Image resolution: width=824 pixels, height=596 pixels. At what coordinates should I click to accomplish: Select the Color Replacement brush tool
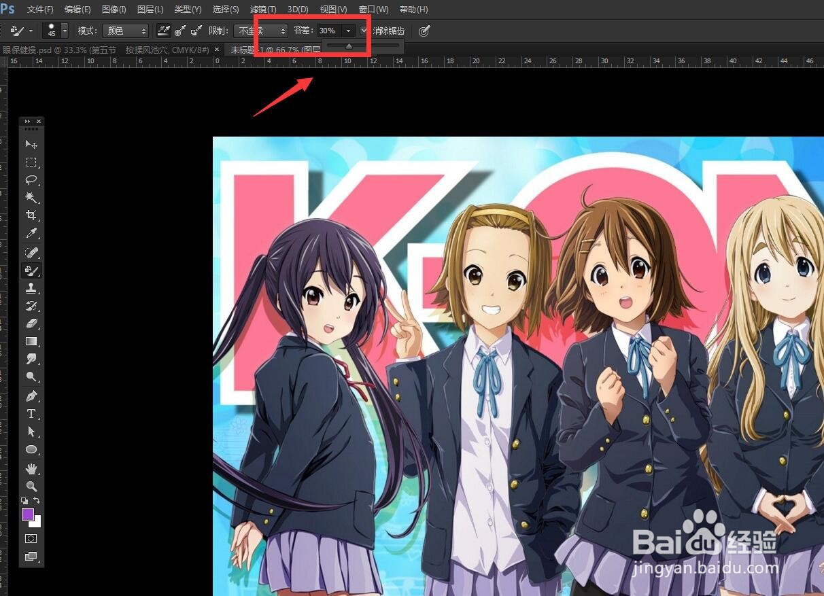(x=31, y=270)
